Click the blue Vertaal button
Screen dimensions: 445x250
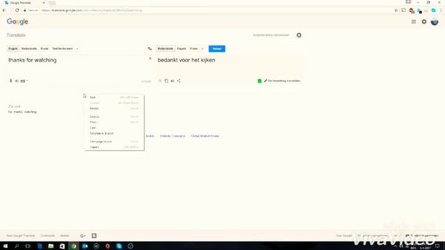(x=217, y=49)
